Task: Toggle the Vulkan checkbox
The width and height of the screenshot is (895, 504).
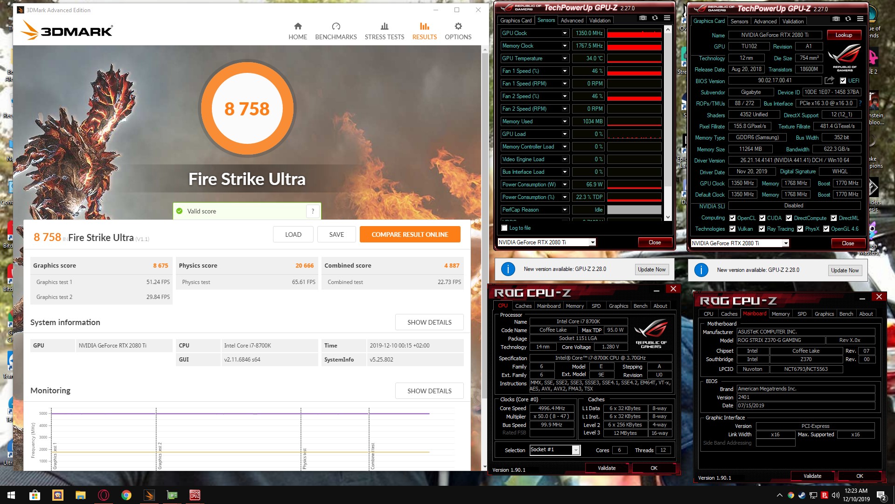Action: 733,229
